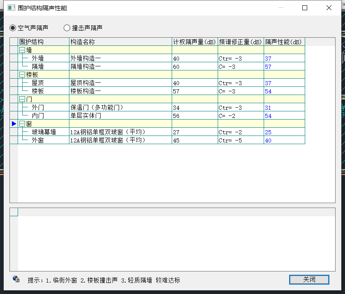Click the lower panel corner selector box
345x294 pixels.
pyautogui.click(x=14, y=212)
